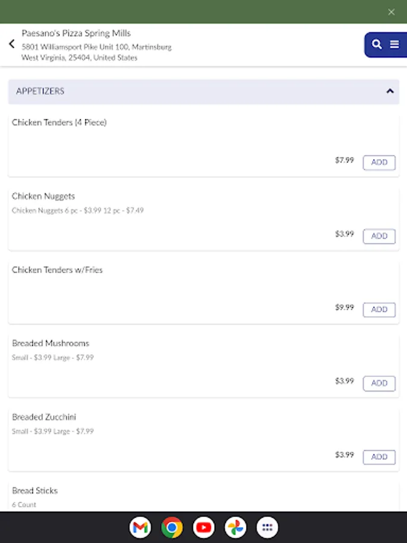Open Google Photos from the taskbar
407x543 pixels.
click(235, 527)
